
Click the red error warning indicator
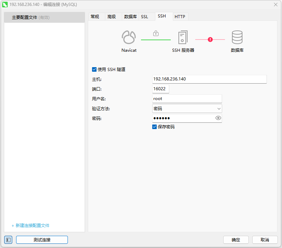[x=210, y=40]
